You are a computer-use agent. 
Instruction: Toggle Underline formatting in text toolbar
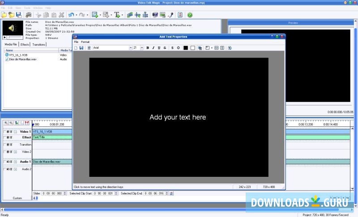(x=159, y=48)
